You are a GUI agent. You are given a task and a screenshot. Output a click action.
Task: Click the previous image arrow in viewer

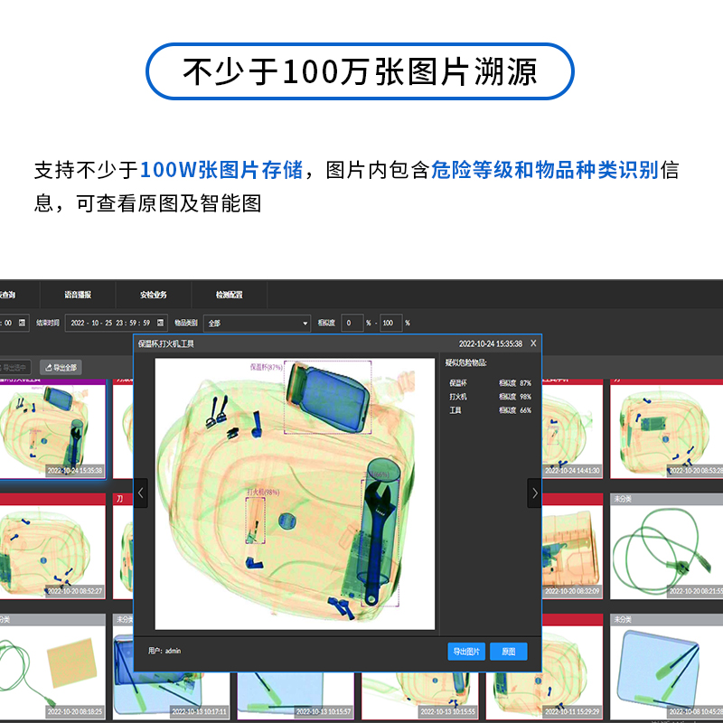click(141, 493)
